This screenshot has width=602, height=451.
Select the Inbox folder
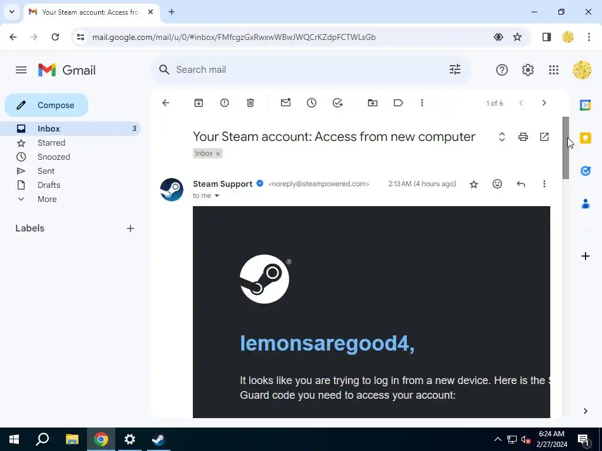71,129
